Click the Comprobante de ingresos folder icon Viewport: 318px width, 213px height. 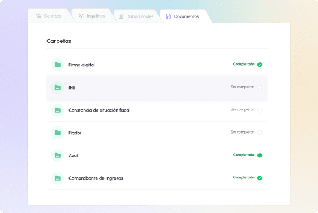click(58, 178)
